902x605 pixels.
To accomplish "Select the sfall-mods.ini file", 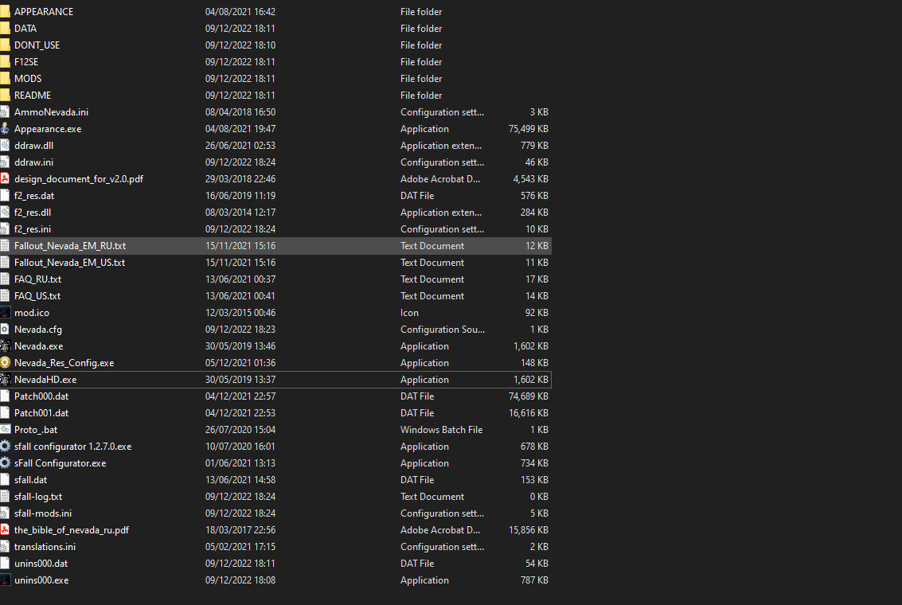I will (43, 513).
